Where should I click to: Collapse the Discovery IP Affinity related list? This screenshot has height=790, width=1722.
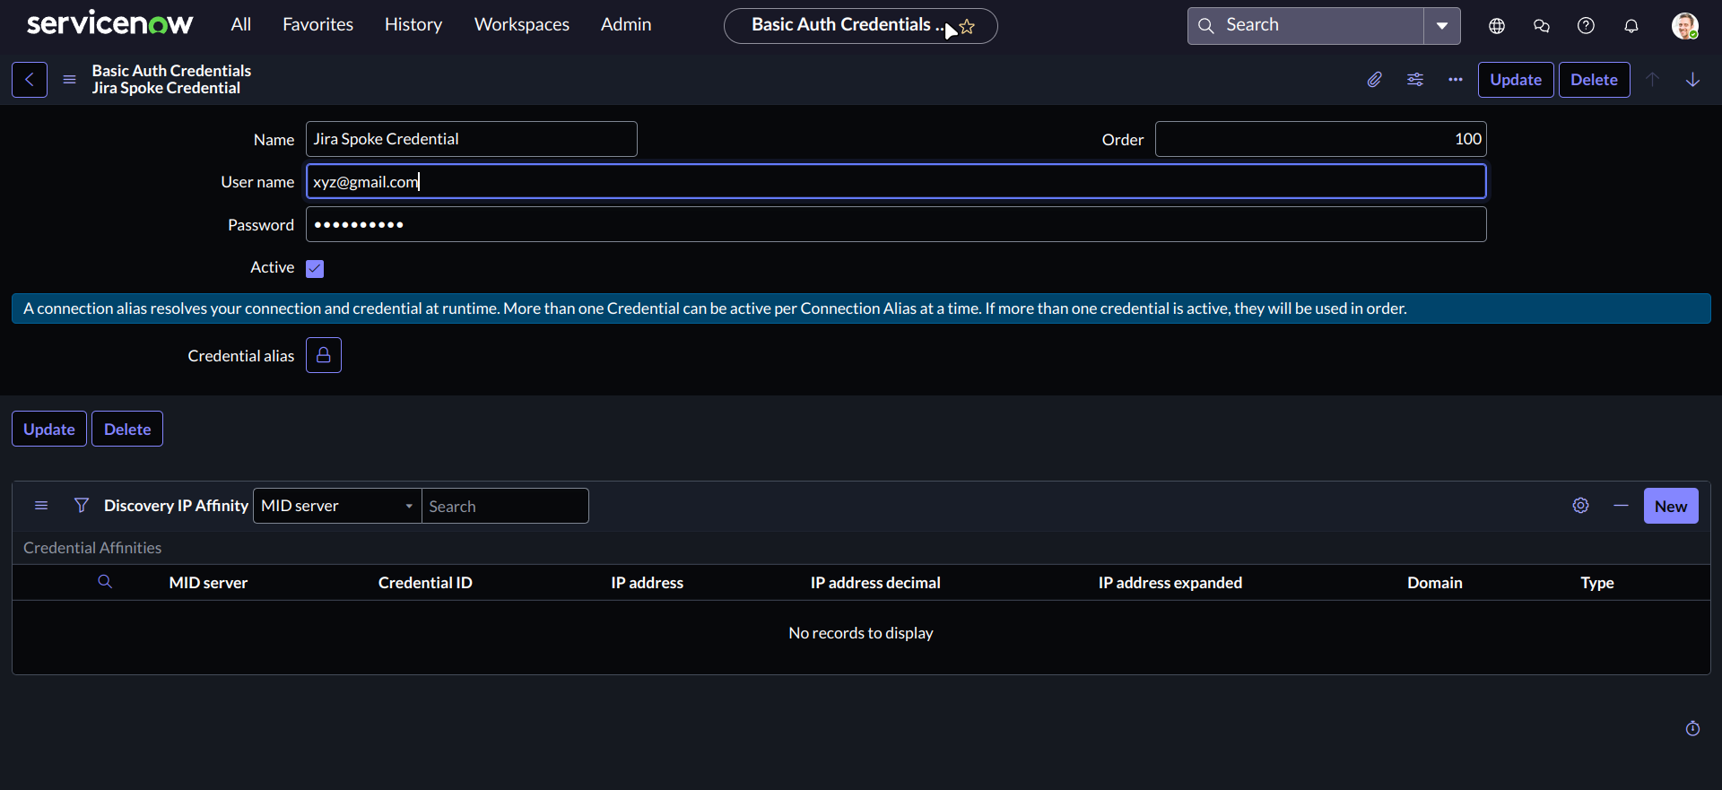coord(1621,506)
